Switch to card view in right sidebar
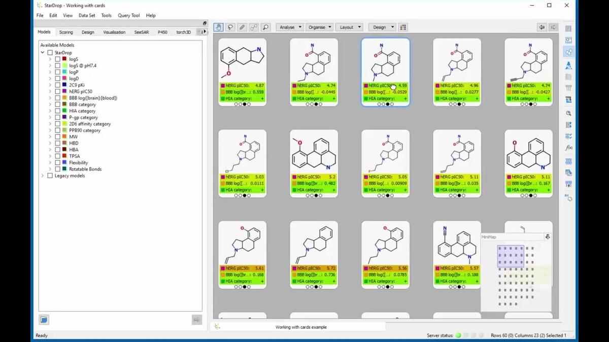 [x=568, y=52]
